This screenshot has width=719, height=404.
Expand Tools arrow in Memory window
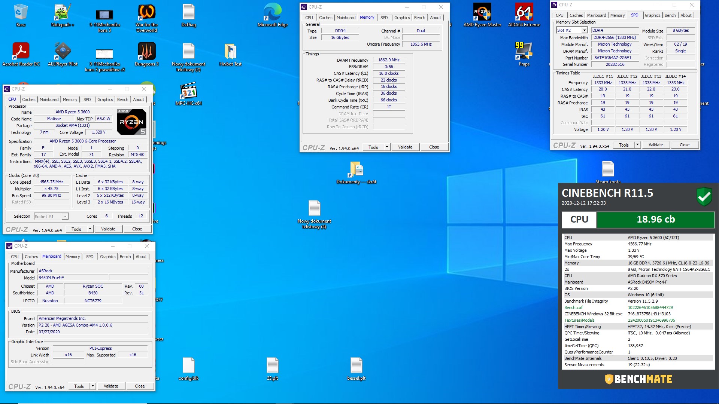(x=387, y=147)
